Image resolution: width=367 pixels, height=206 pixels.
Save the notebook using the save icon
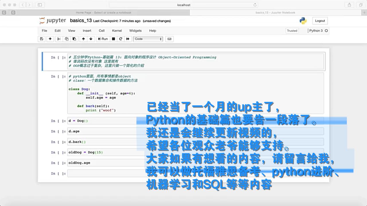click(x=41, y=39)
